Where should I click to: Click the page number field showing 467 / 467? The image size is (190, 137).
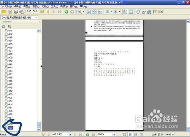click(60, 134)
